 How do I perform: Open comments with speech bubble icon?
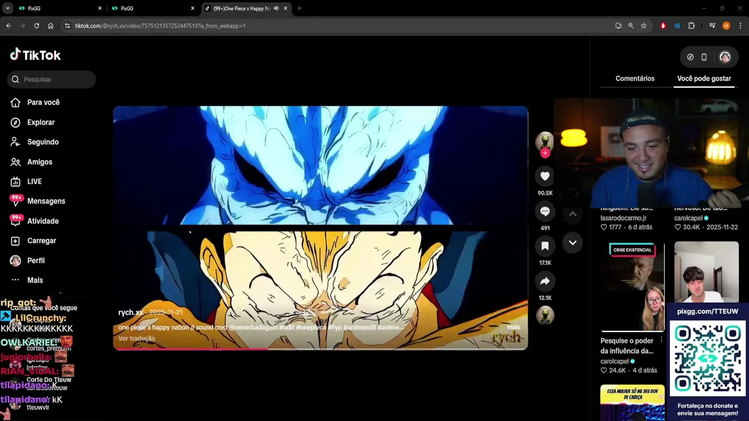click(545, 211)
